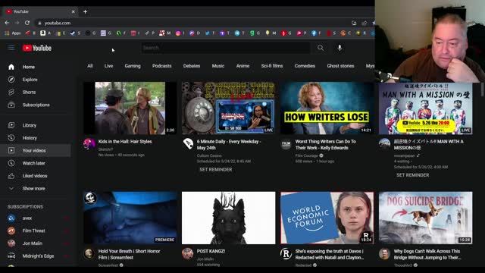Screen dimensions: 485x273
Task: Open World Economic Forum thumbnail
Action: click(327, 218)
